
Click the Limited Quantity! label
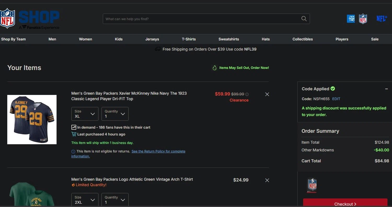[91, 185]
